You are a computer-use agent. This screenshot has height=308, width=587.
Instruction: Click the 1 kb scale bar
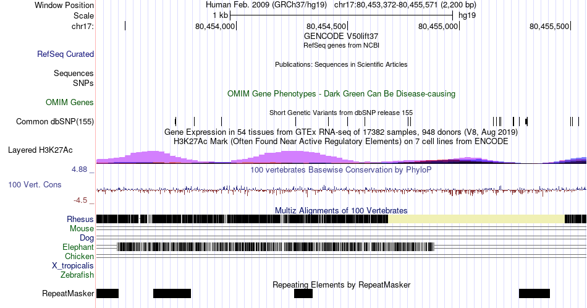342,15
